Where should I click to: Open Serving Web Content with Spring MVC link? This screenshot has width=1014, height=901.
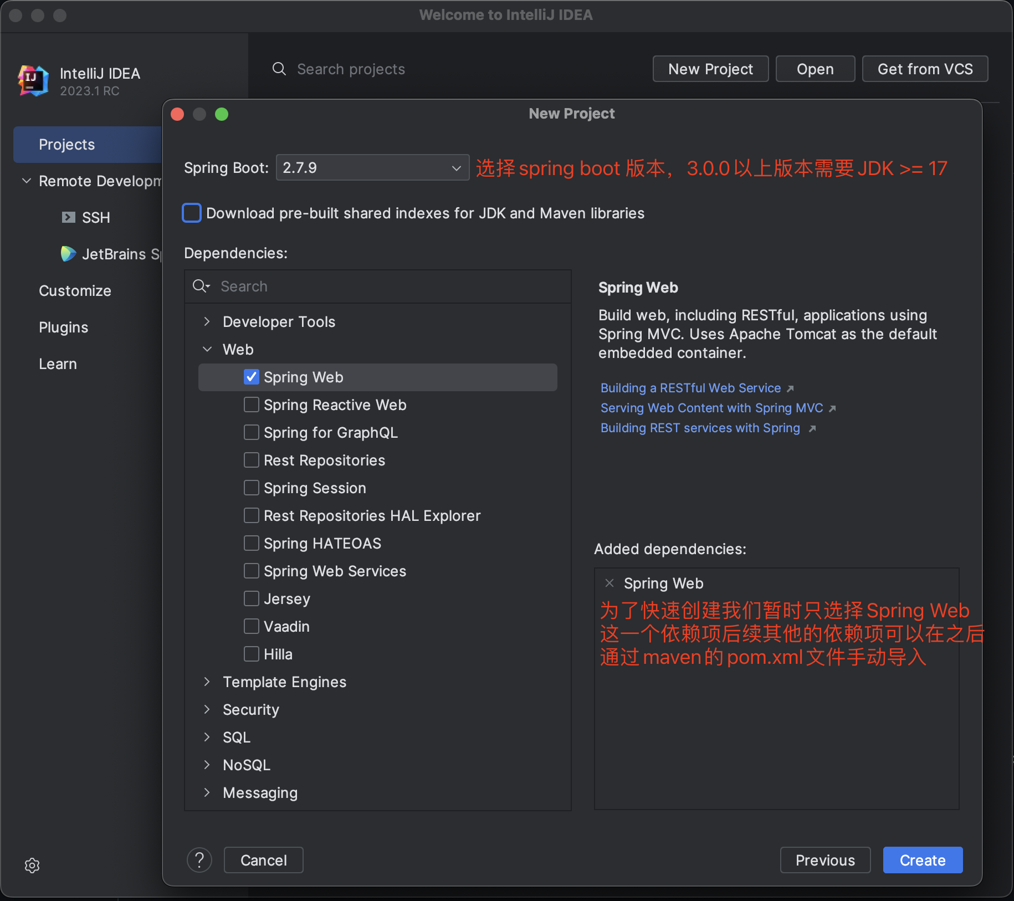click(711, 408)
